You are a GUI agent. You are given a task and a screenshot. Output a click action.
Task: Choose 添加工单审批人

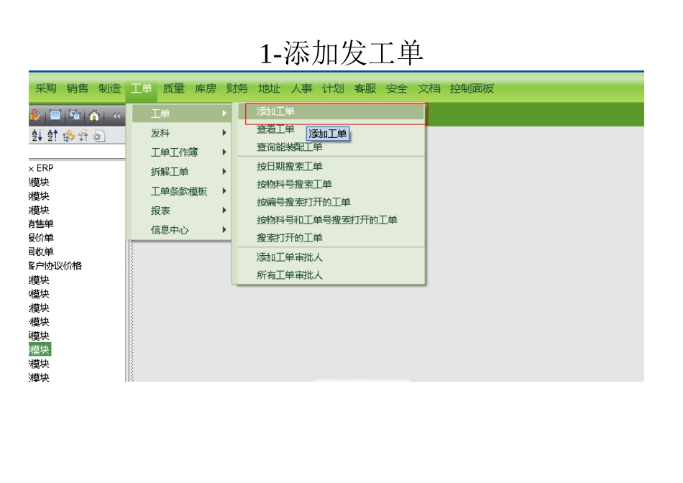[290, 257]
